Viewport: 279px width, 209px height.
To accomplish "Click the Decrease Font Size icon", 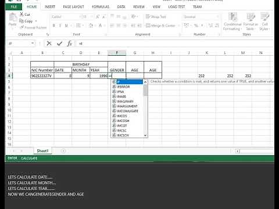I will (104, 17).
